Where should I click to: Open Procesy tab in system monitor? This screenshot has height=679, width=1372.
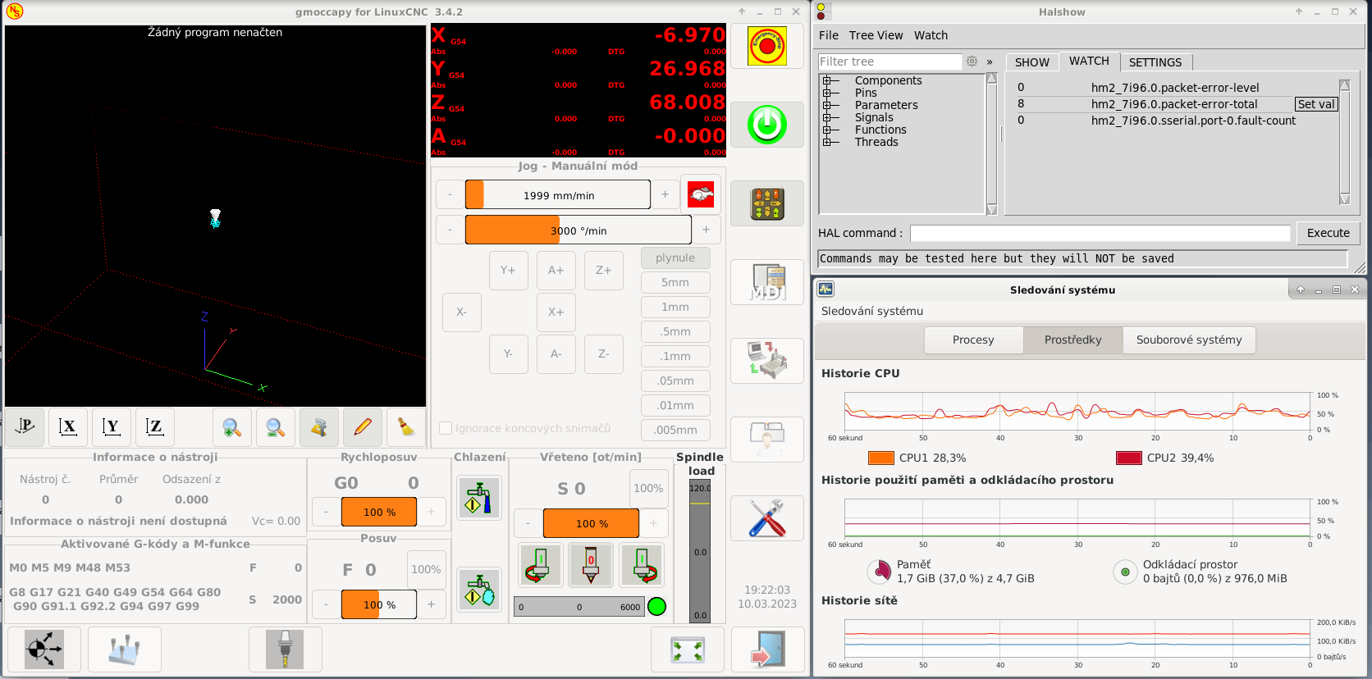(x=973, y=339)
